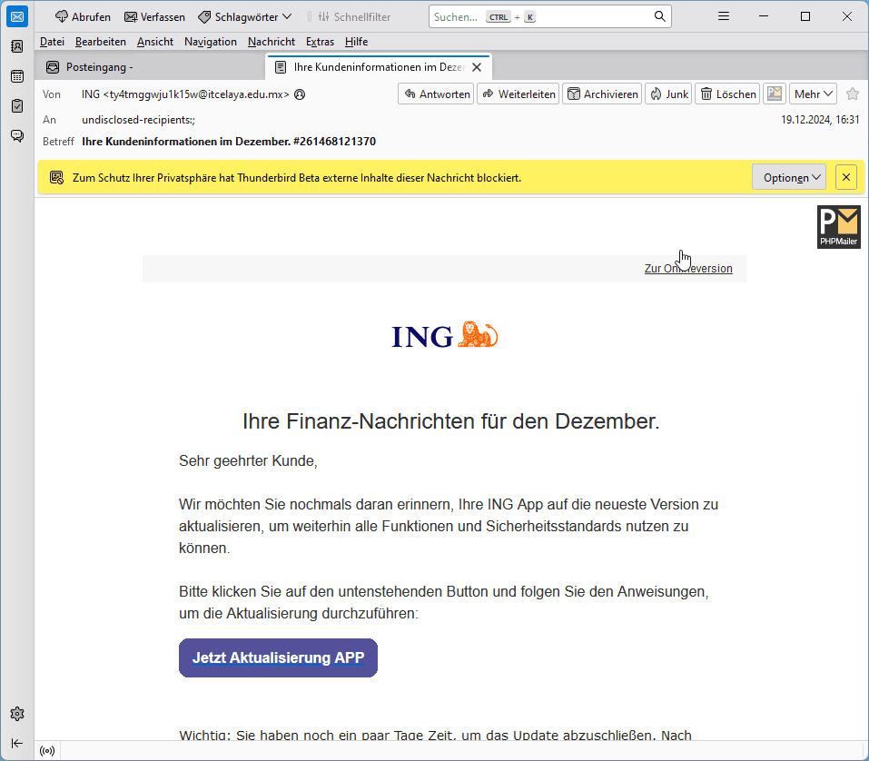Open the Optionen dropdown for blocked content

pos(789,177)
